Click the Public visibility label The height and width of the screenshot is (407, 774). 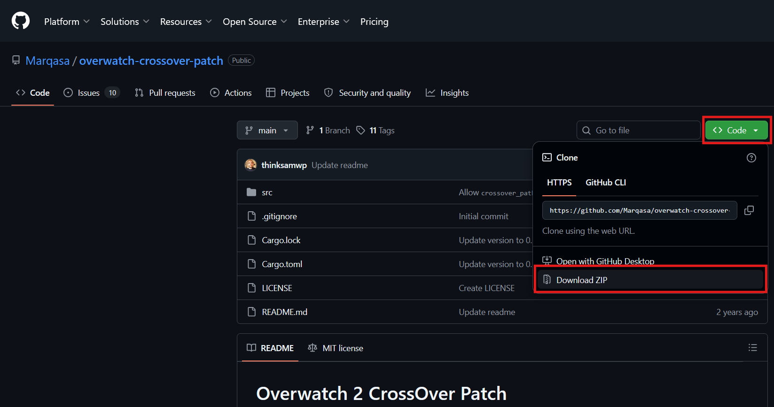242,60
